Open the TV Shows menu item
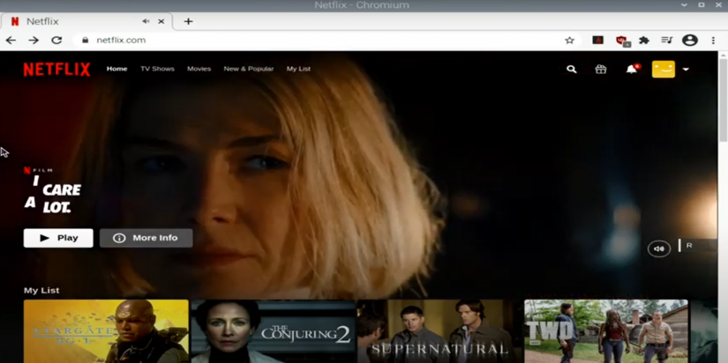 point(157,69)
